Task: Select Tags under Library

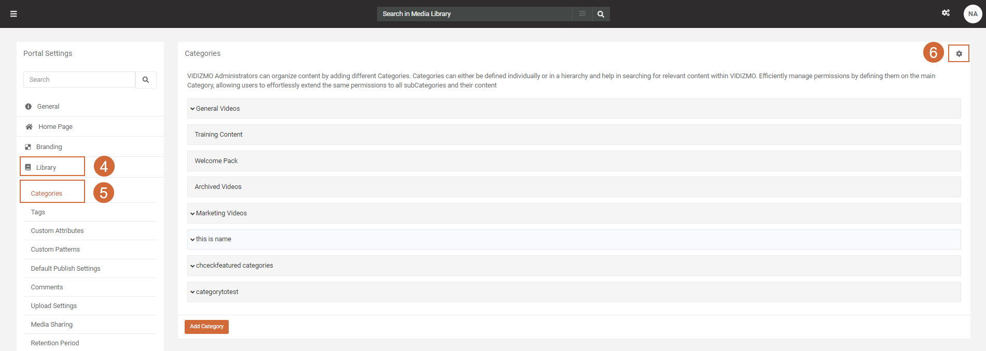Action: click(38, 212)
